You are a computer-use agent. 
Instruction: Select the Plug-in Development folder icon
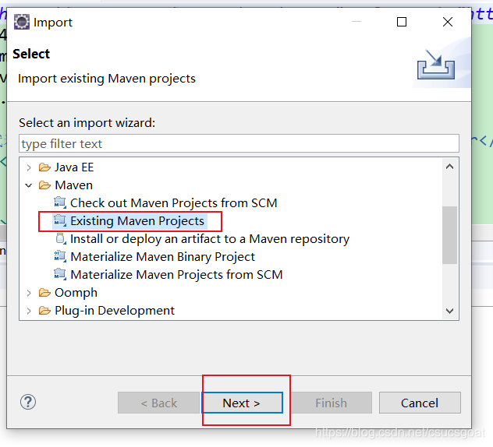point(44,311)
